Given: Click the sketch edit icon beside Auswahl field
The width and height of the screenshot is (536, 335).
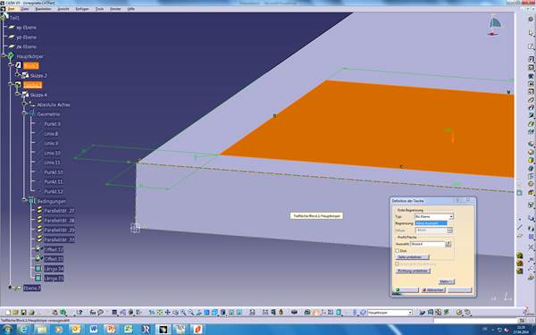Looking at the screenshot, I should pos(448,244).
